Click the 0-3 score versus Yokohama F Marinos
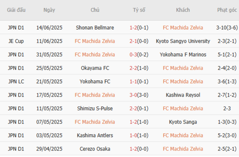Screen dimensions: 239x157 133,55
